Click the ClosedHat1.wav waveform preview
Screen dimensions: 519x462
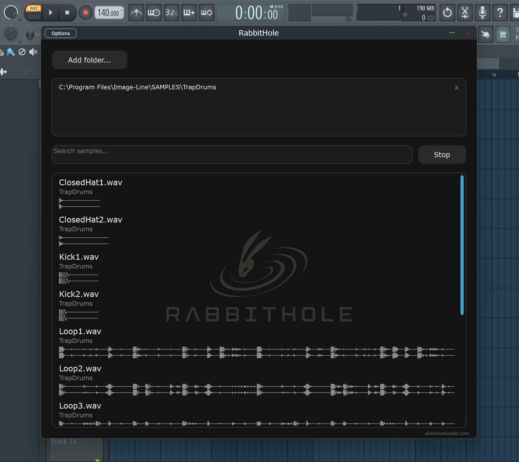coord(79,203)
